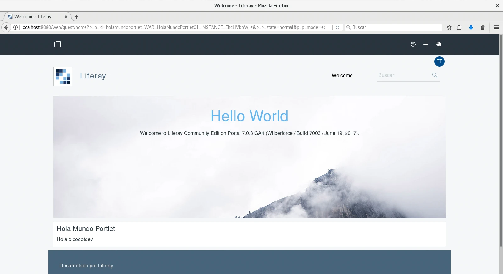The image size is (503, 274).
Task: Open the TT user avatar menu
Action: (x=439, y=62)
